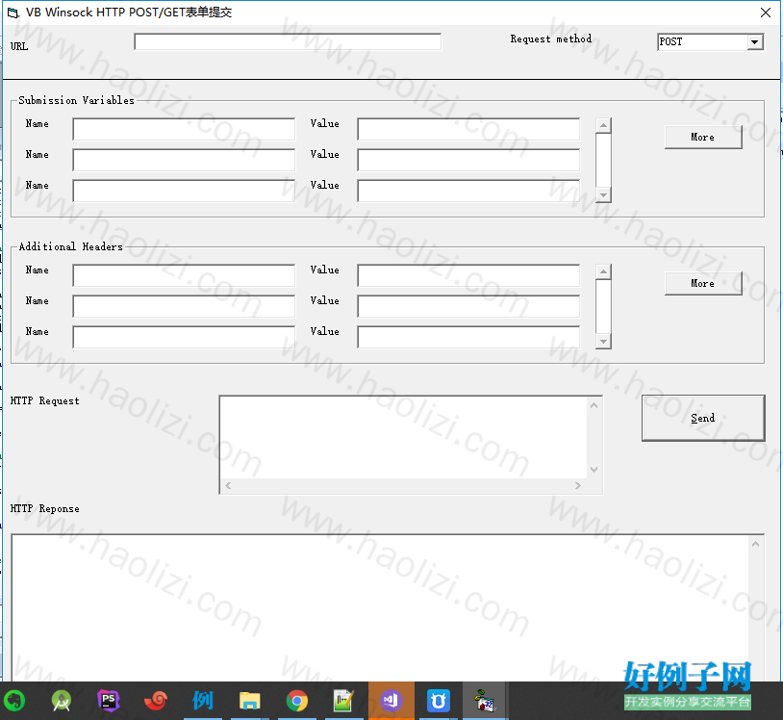Click Additional Headers scrollbar up arrow
Image resolution: width=783 pixels, height=720 pixels.
click(604, 271)
